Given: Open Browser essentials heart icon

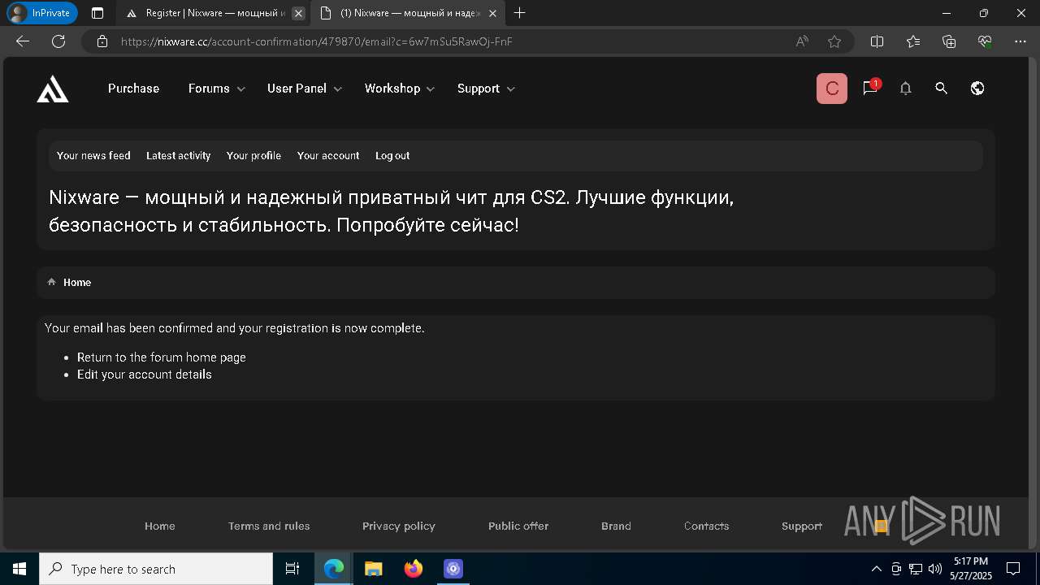Looking at the screenshot, I should (985, 41).
